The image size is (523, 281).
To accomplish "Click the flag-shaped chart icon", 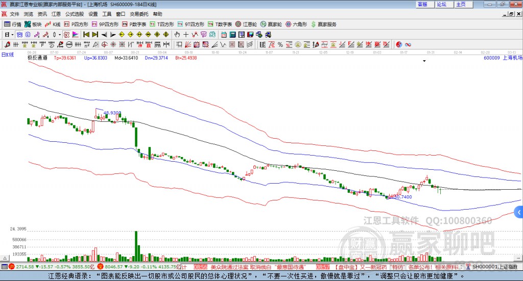I will click(x=76, y=35).
